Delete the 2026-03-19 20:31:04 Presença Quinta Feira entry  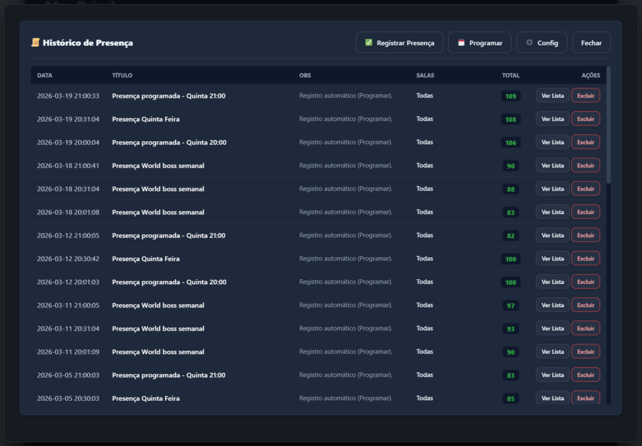coord(586,119)
